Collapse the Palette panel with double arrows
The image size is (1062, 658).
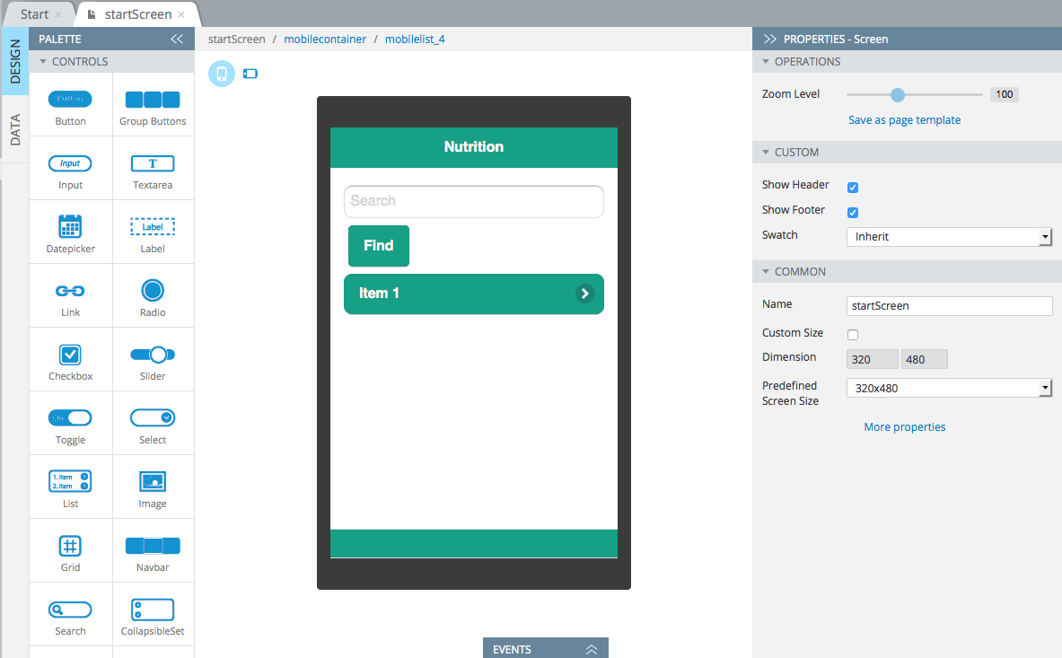click(177, 39)
